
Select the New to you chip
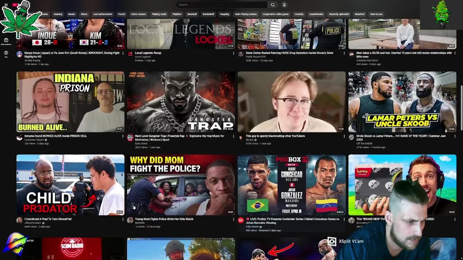pyautogui.click(x=376, y=14)
